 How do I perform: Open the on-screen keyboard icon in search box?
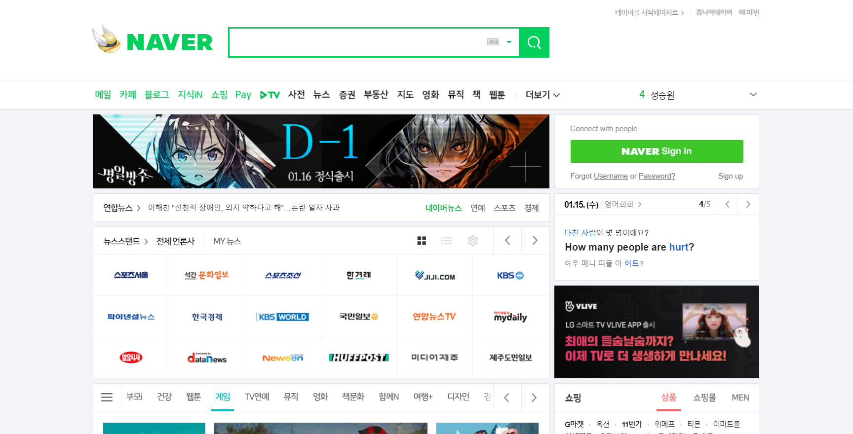[493, 42]
